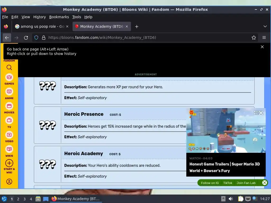This screenshot has width=271, height=203.
Task: Show site security padlock info
Action: pos(44,38)
